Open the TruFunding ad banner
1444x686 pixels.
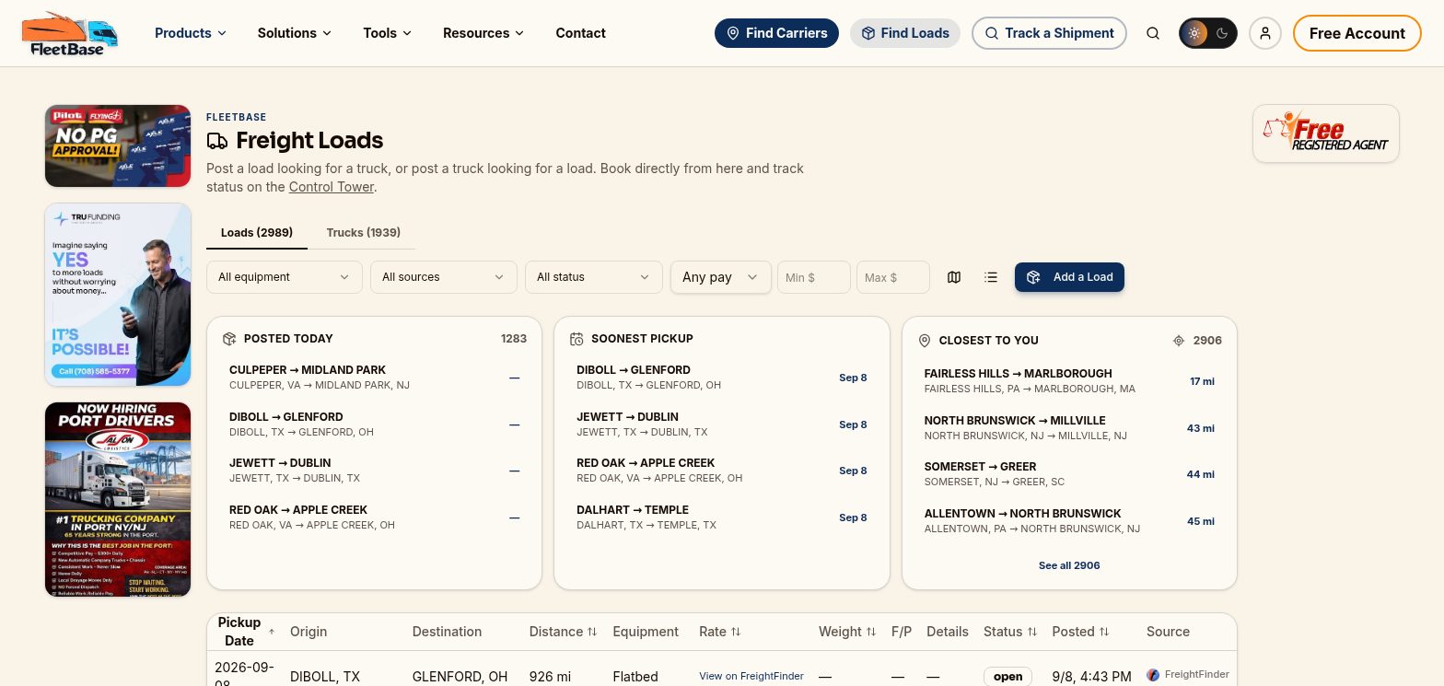(x=118, y=295)
